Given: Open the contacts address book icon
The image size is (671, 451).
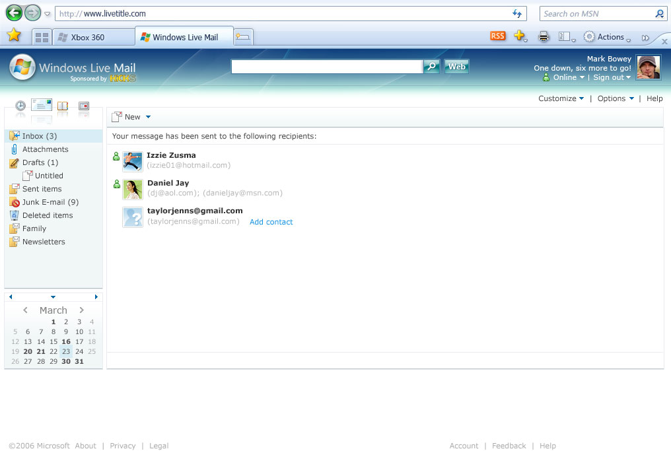Looking at the screenshot, I should [x=63, y=106].
